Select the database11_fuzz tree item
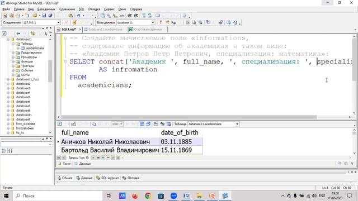This screenshot has width=358, height=201. [27, 79]
